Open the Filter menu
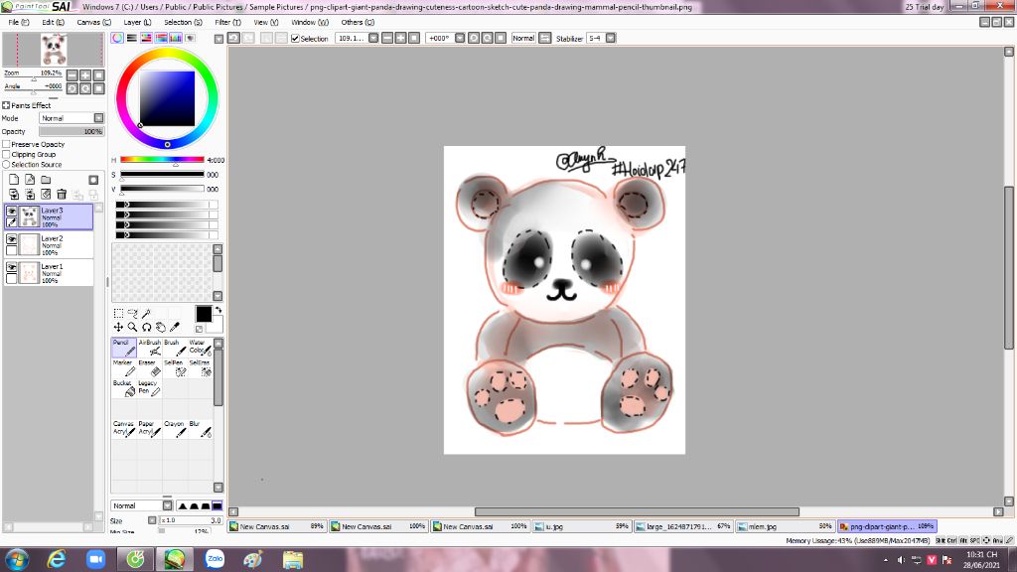The image size is (1017, 572). pos(227,22)
